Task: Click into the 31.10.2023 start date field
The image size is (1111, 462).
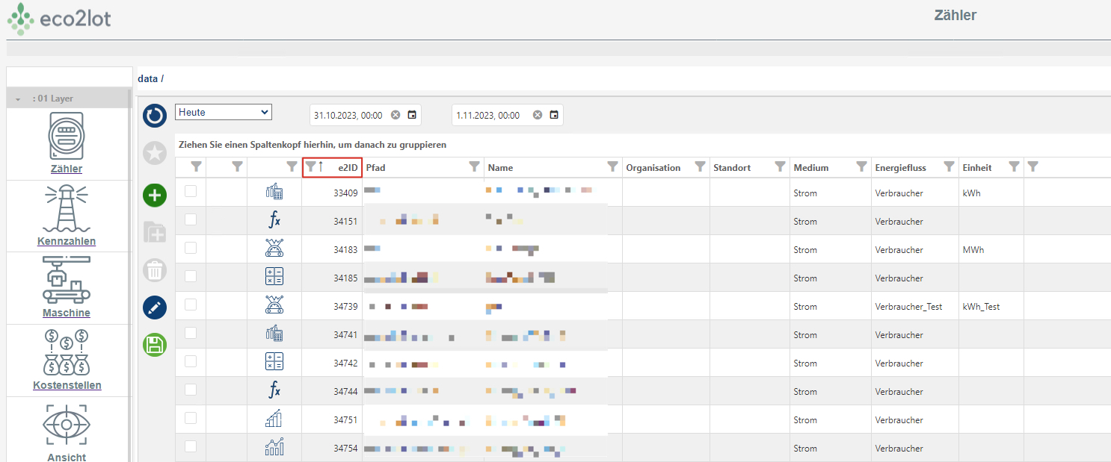Action: pyautogui.click(x=348, y=116)
